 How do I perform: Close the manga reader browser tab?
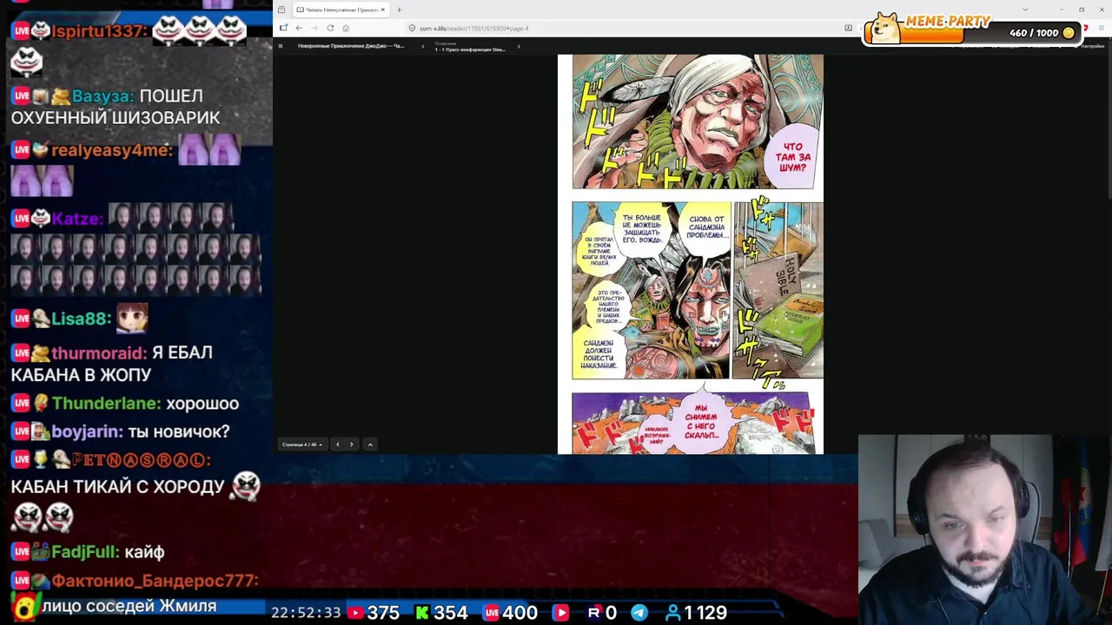pos(382,10)
